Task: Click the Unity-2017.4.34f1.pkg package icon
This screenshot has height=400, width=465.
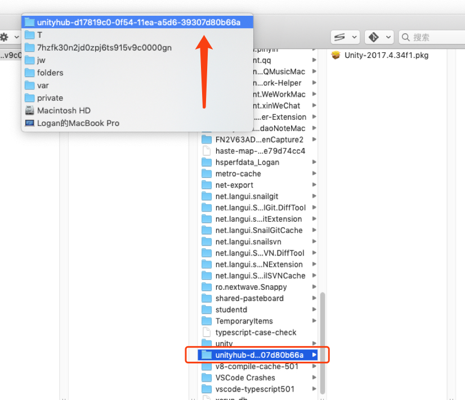Action: coord(336,55)
